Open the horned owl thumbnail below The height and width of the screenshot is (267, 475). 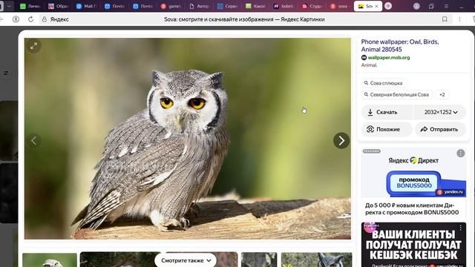pos(317,260)
